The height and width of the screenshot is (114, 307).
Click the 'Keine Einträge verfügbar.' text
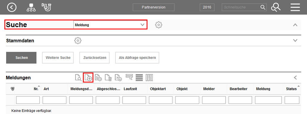click(32, 111)
